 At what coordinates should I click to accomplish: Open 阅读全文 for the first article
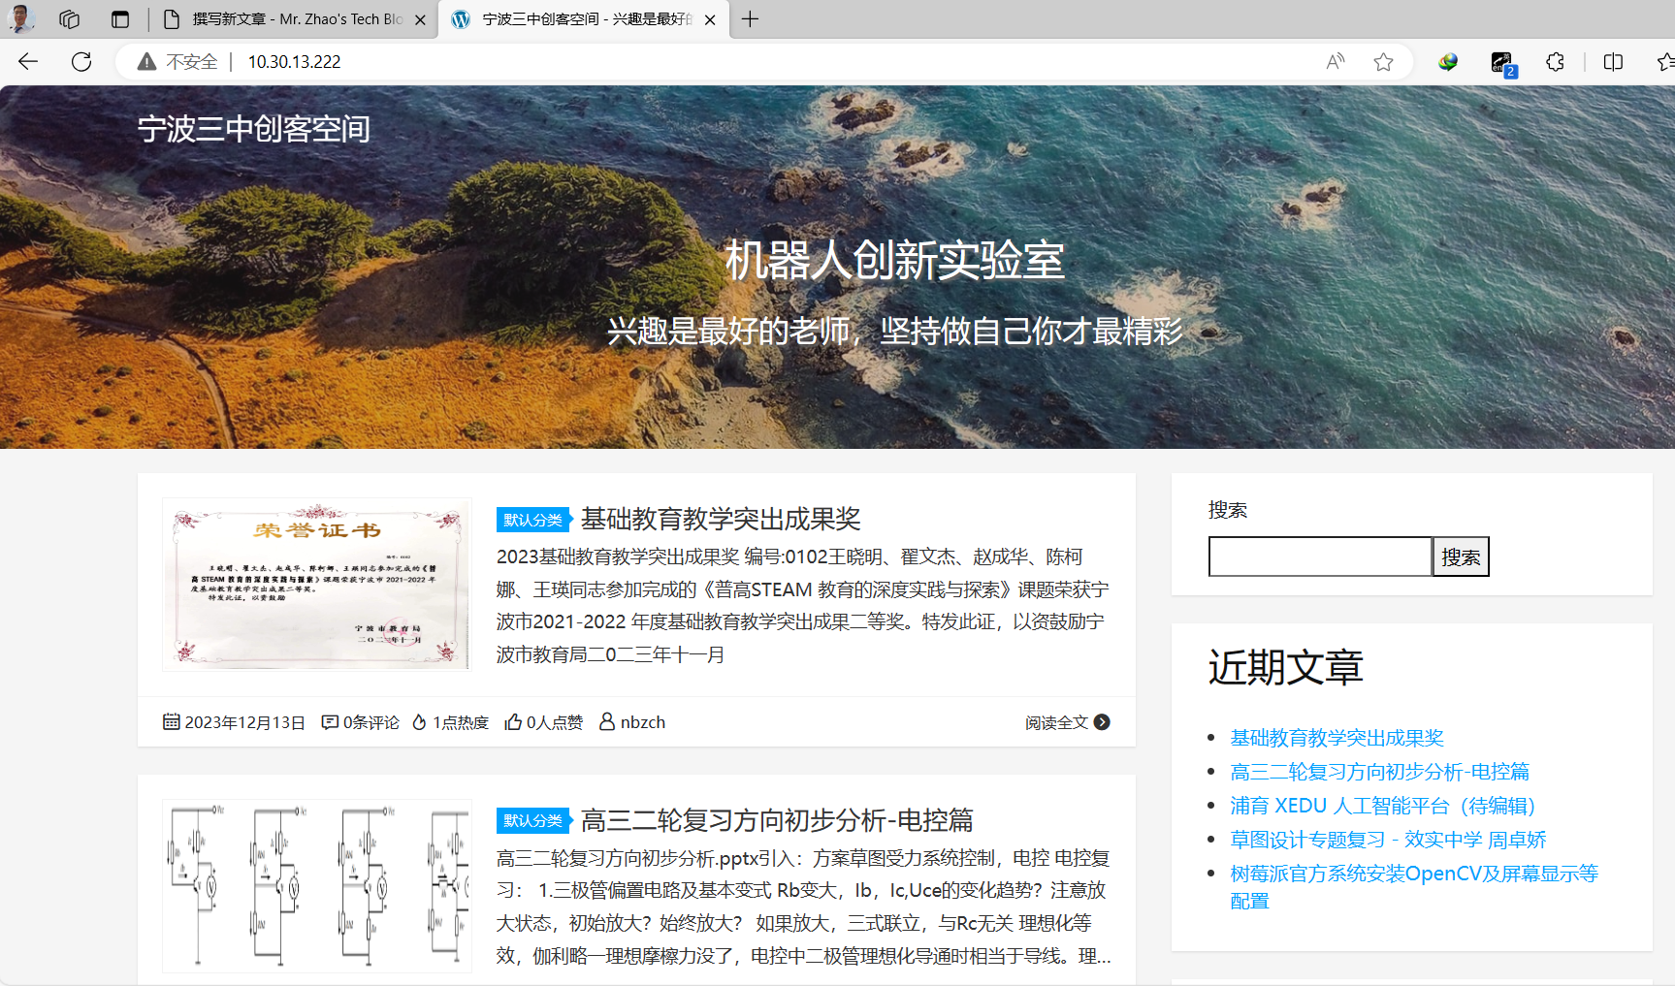tap(1066, 722)
